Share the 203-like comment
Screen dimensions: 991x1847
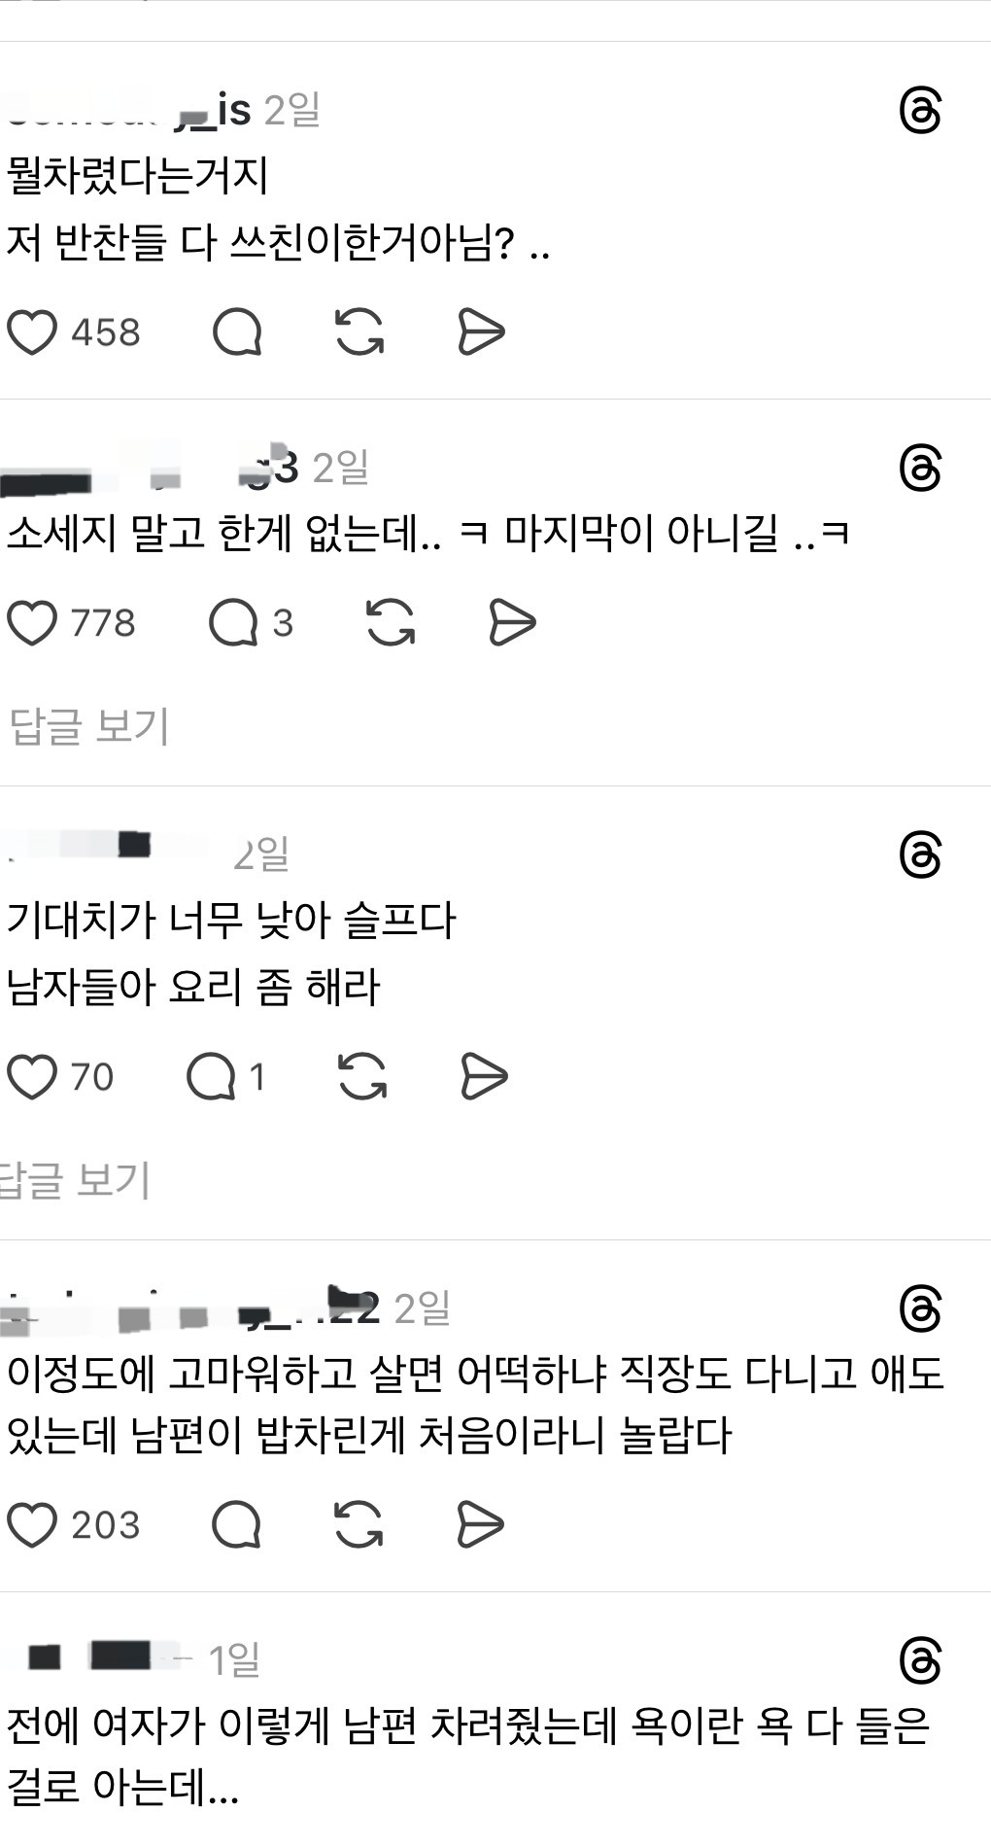click(481, 1524)
